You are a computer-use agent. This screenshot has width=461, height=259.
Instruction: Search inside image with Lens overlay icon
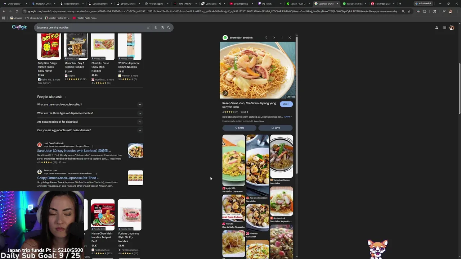[225, 93]
